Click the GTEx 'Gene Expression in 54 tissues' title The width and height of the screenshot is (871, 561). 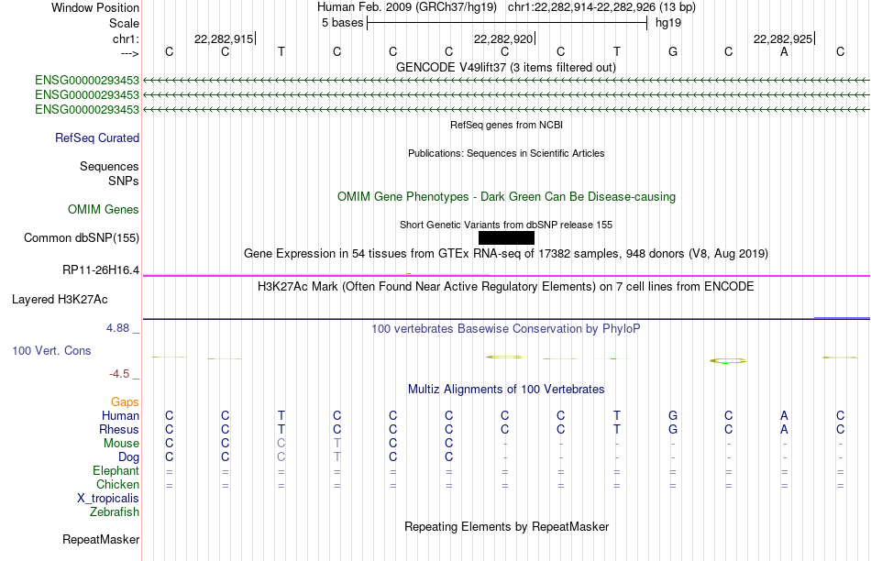(x=506, y=253)
